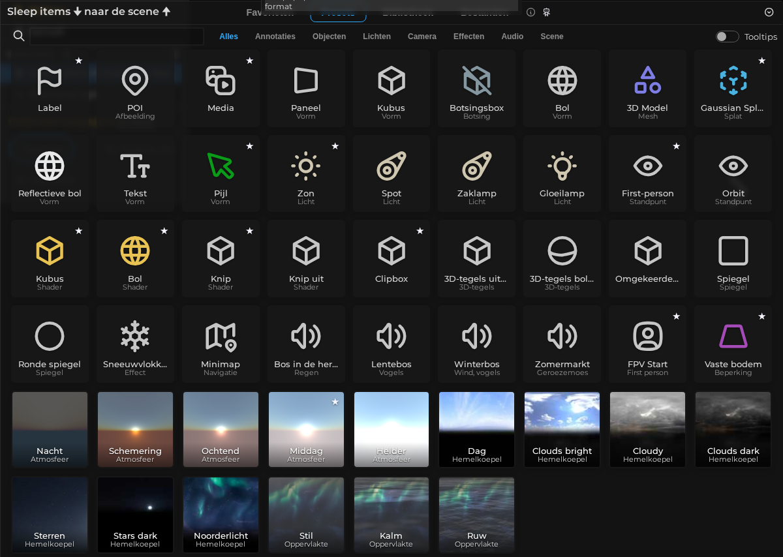Add the Vaste bodem constraint
Image resolution: width=783 pixels, height=557 pixels.
pyautogui.click(x=733, y=344)
